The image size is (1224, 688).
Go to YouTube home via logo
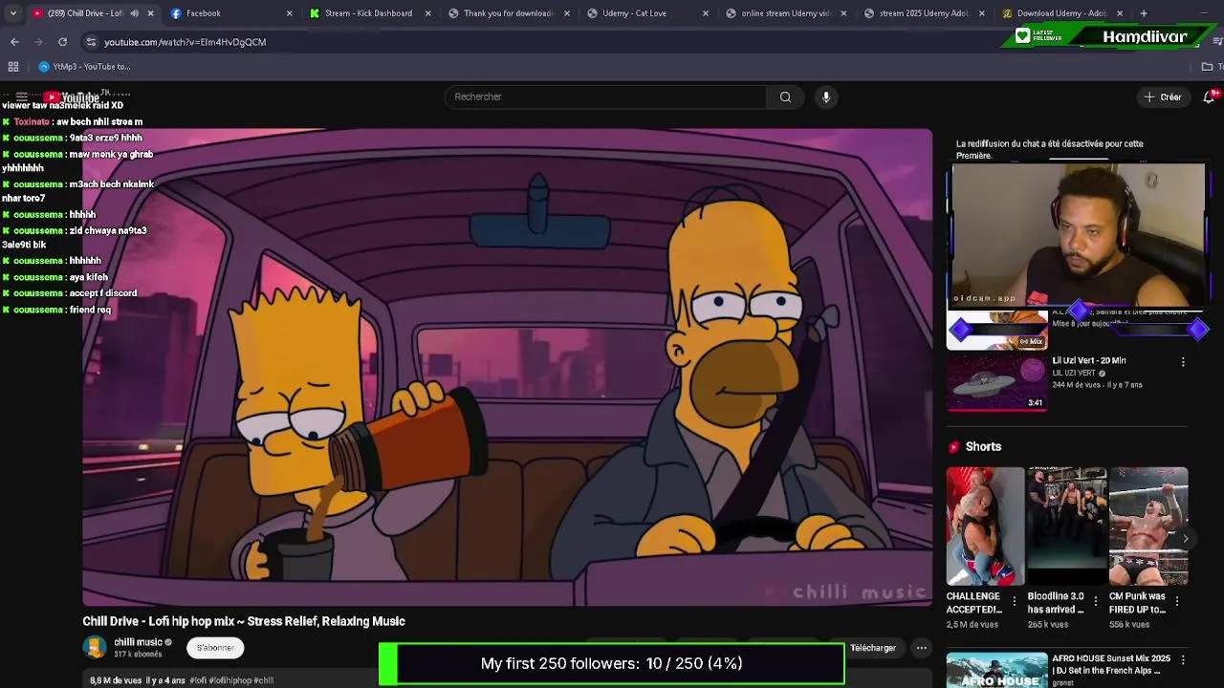pos(72,97)
